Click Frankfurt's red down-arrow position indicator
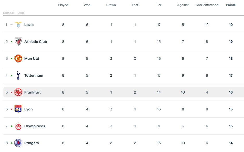This screenshot has width=244, height=152. coord(11,92)
